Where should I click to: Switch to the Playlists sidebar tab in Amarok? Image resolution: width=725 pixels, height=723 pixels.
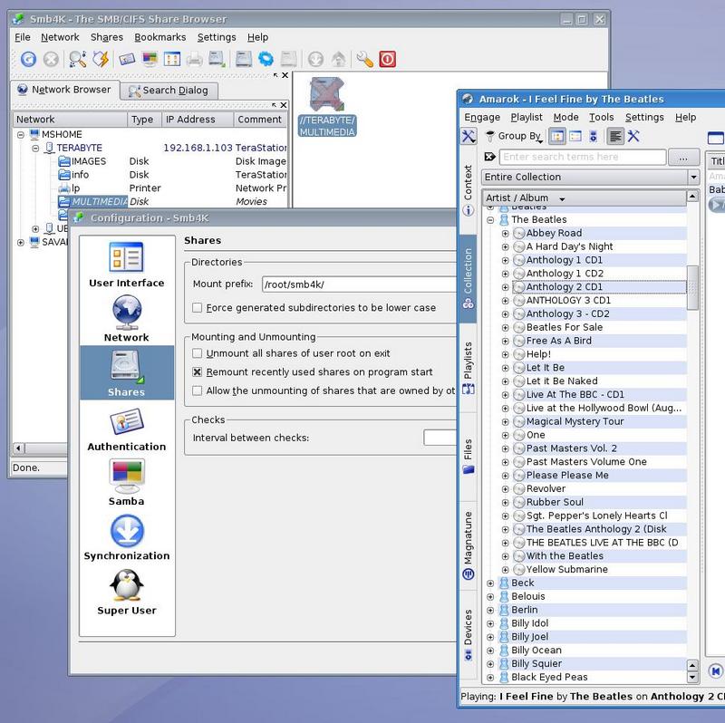(x=468, y=368)
